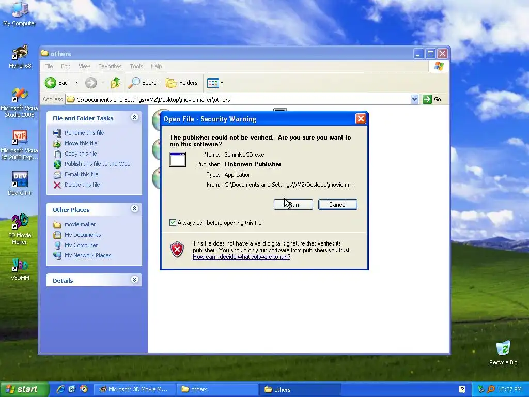Open v3DMM desktop shortcut
Viewport: 529px width, 397px height.
click(x=20, y=269)
